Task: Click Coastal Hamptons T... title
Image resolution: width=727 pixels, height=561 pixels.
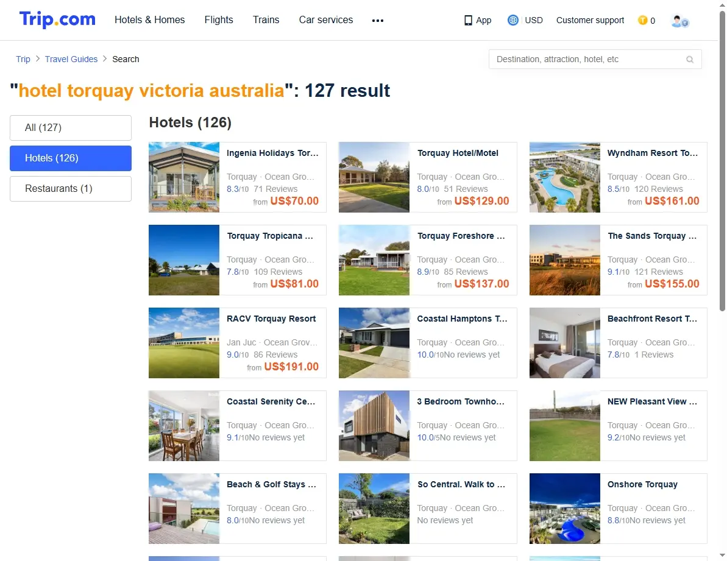Action: [x=463, y=319]
